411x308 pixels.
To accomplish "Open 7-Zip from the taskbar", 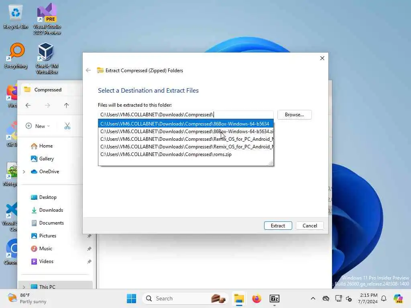I will click(x=275, y=298).
